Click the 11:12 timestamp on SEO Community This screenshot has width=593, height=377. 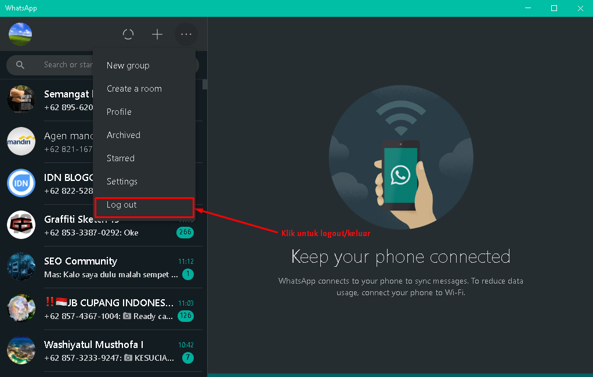[186, 262]
